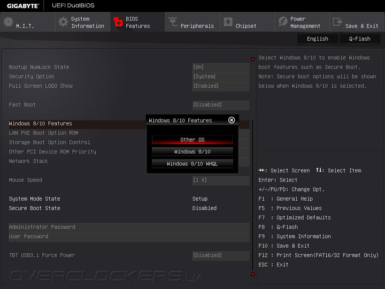385x289 pixels.
Task: Click the Secure Boot State label
Action: 34,208
